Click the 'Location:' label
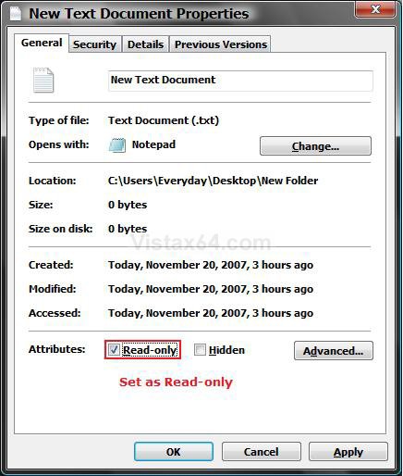This screenshot has height=476, width=403. pyautogui.click(x=52, y=181)
